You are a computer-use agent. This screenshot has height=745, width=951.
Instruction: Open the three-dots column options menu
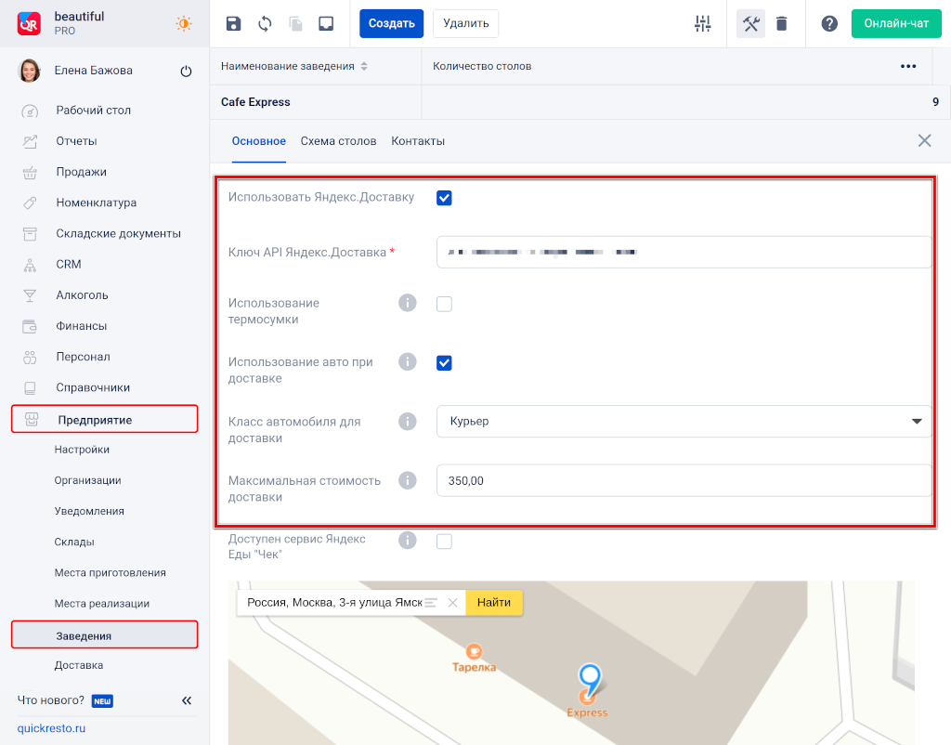tap(908, 66)
